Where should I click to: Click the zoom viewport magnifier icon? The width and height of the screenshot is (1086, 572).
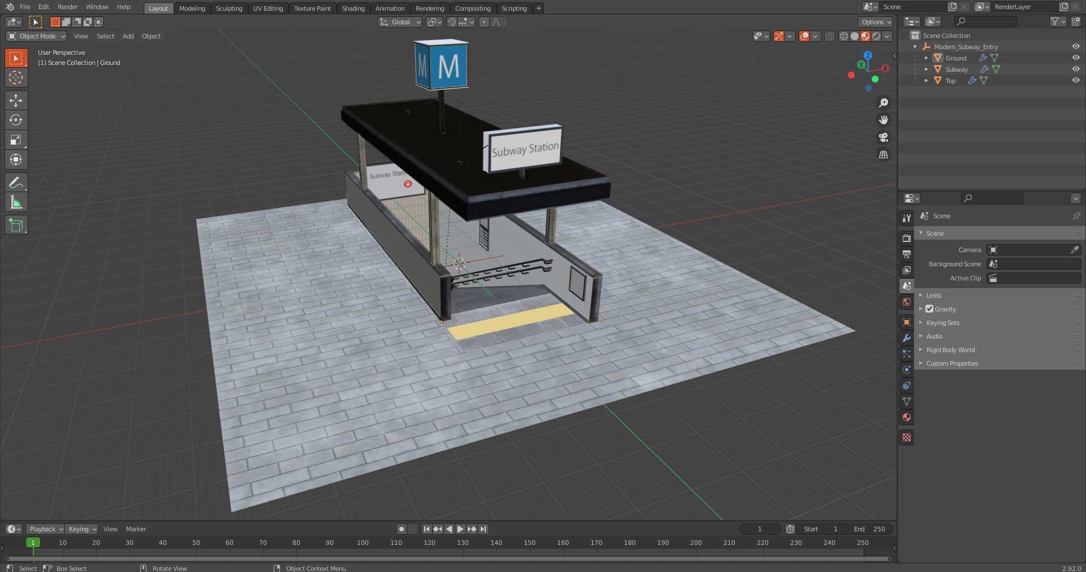click(884, 103)
